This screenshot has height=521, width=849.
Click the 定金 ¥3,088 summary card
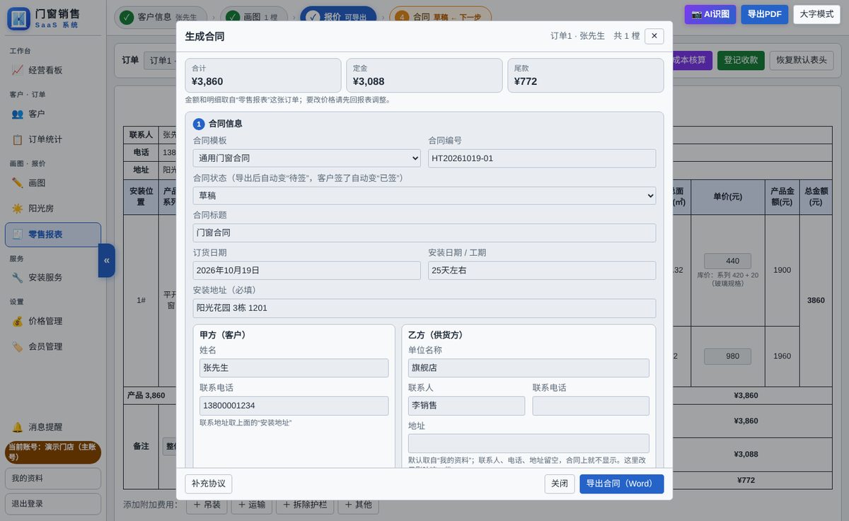(424, 75)
